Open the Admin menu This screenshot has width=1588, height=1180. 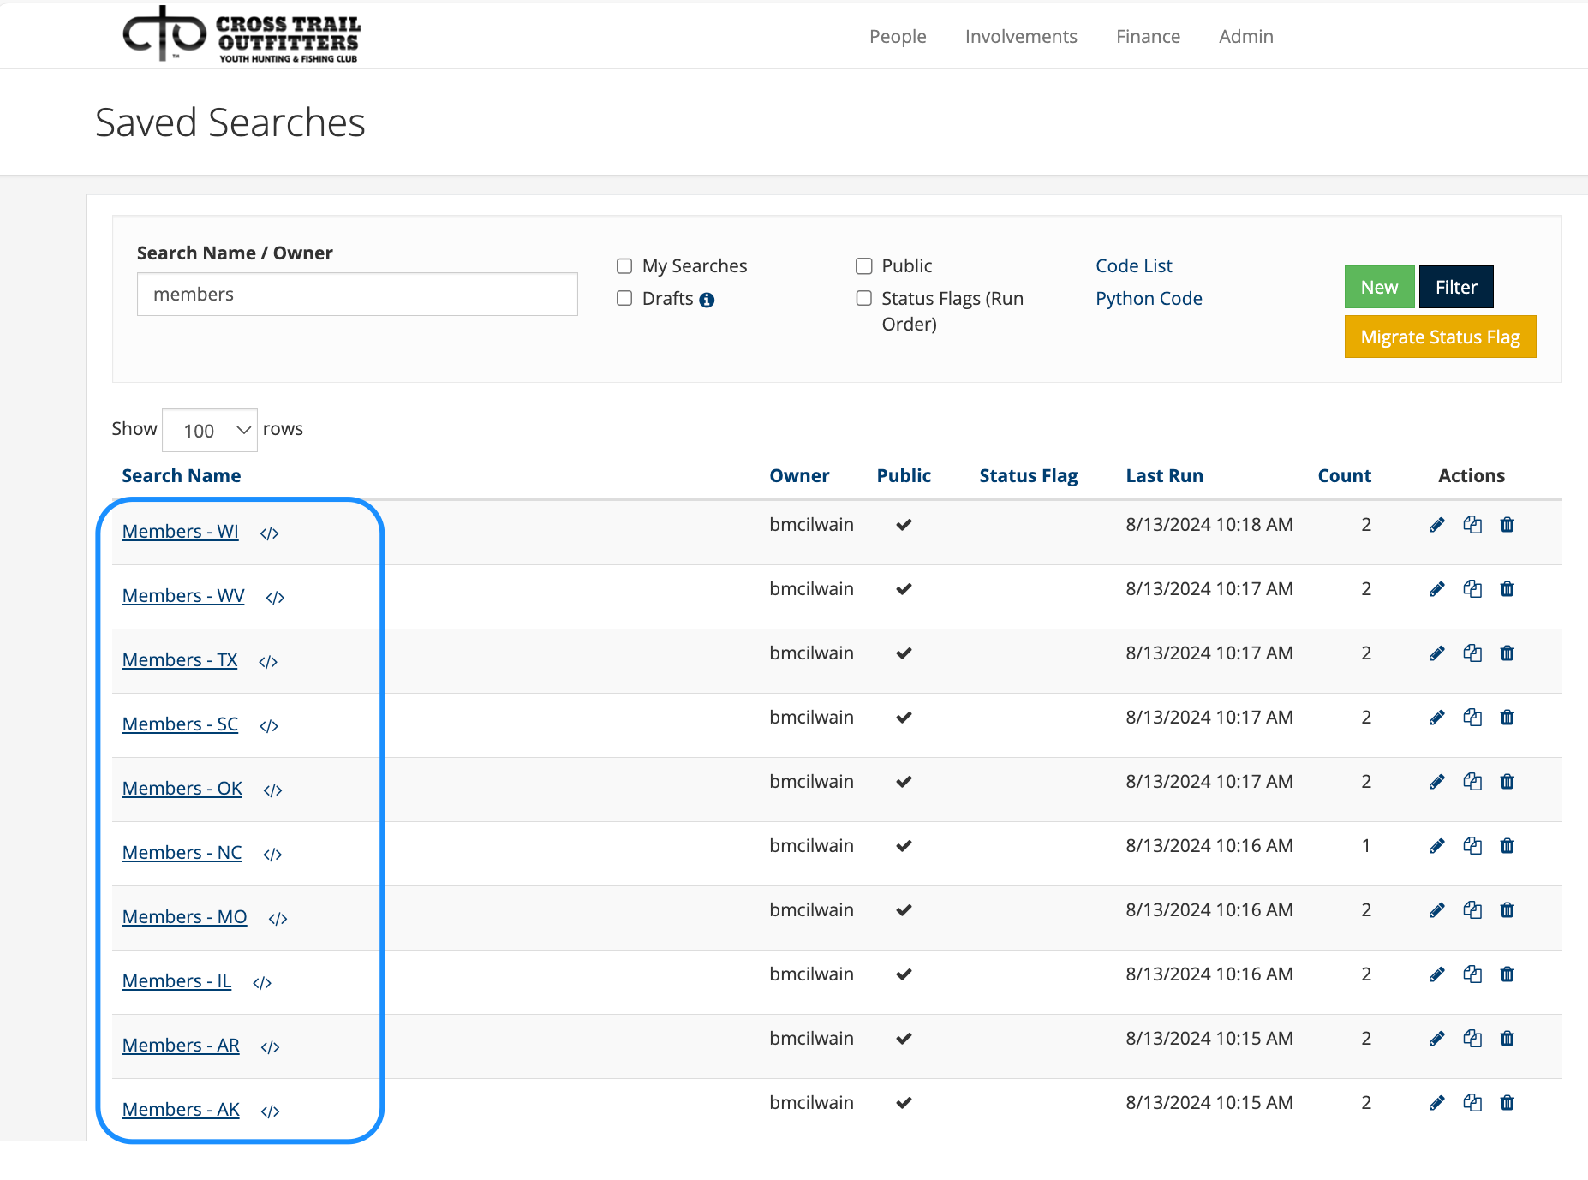[1246, 36]
